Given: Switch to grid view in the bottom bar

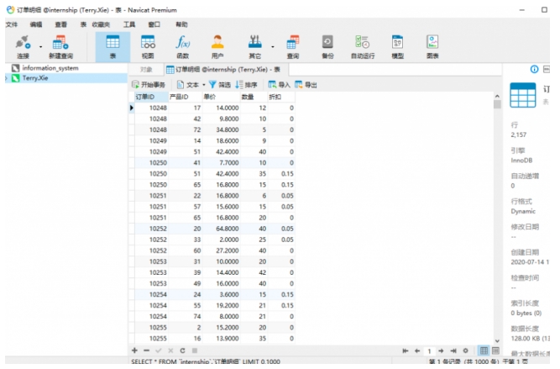Looking at the screenshot, I should click(484, 350).
